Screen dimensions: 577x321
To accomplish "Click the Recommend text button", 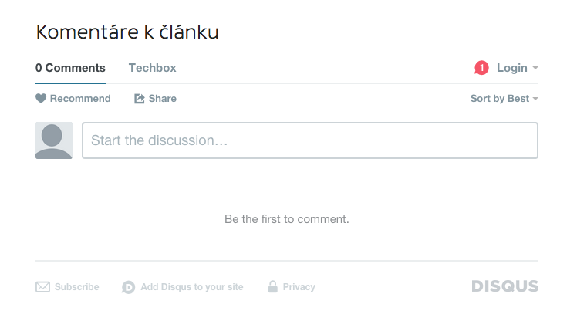I will tap(80, 98).
